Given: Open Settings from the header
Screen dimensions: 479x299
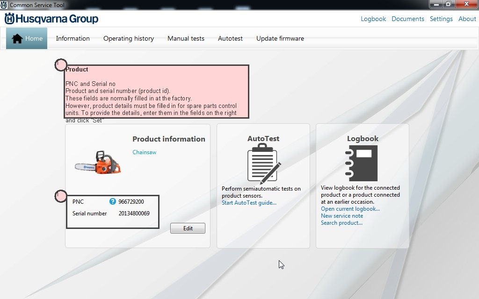Looking at the screenshot, I should (x=441, y=19).
